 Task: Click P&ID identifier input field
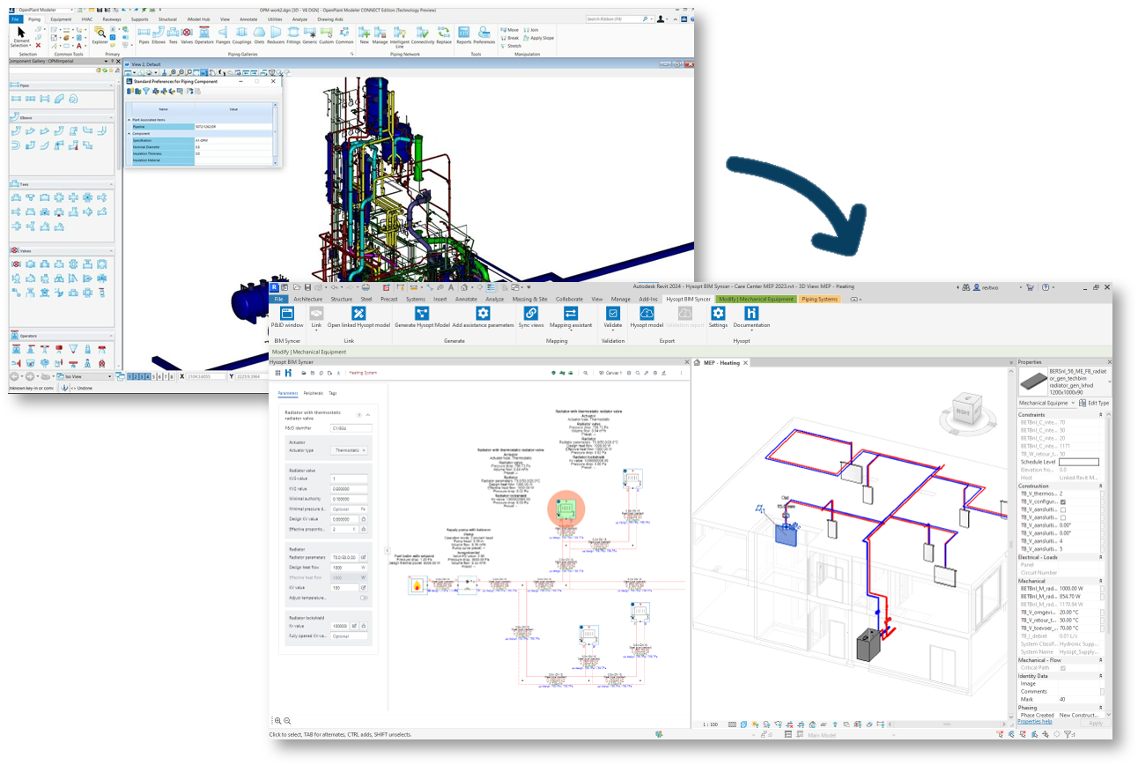351,427
